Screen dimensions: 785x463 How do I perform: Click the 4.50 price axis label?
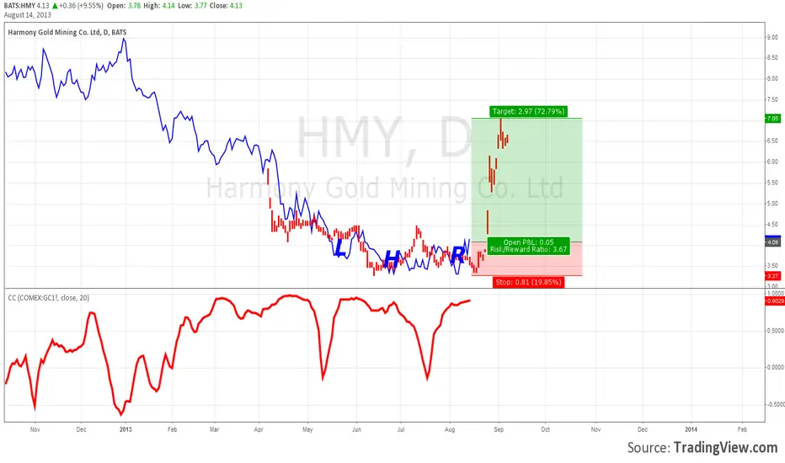772,225
